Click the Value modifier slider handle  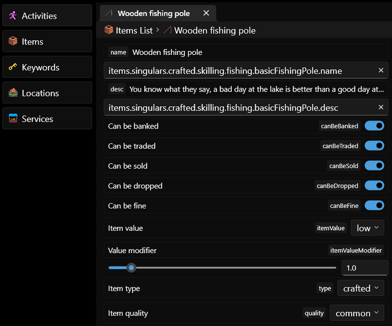[131, 268]
